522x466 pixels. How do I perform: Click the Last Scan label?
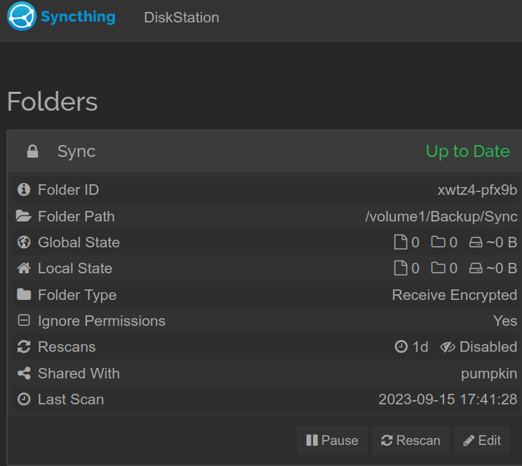point(71,399)
